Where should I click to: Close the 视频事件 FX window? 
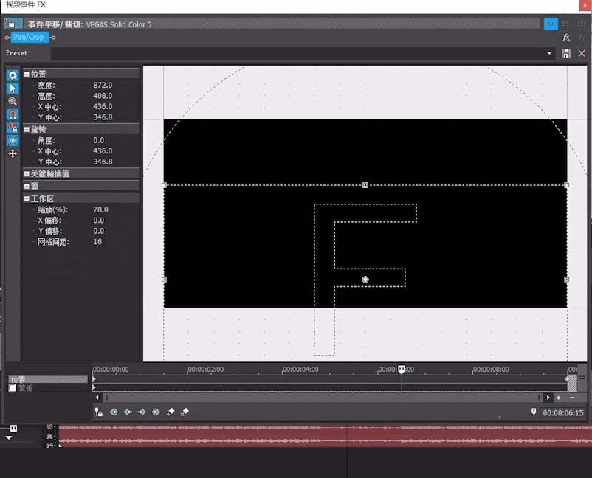click(x=583, y=5)
